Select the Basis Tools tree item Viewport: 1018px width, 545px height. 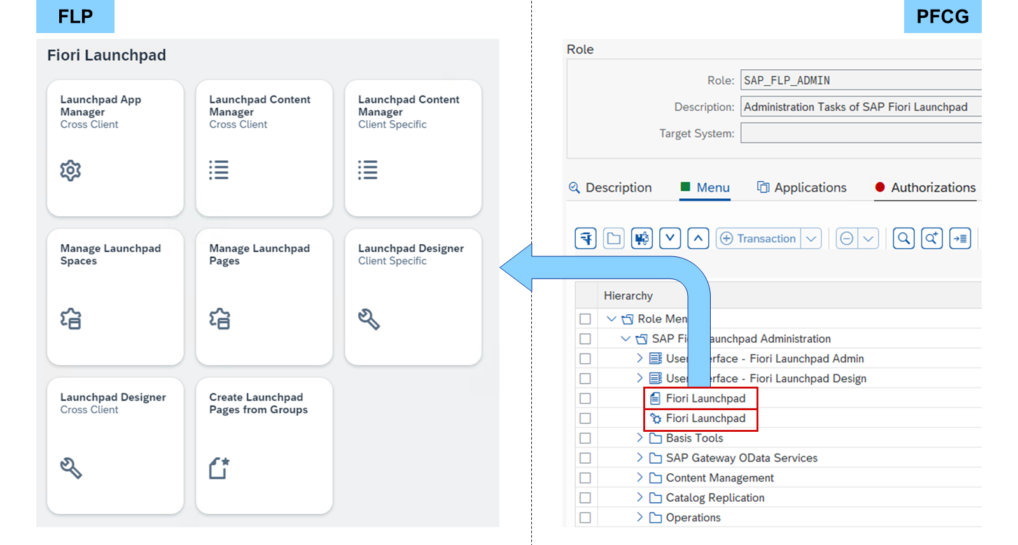694,438
